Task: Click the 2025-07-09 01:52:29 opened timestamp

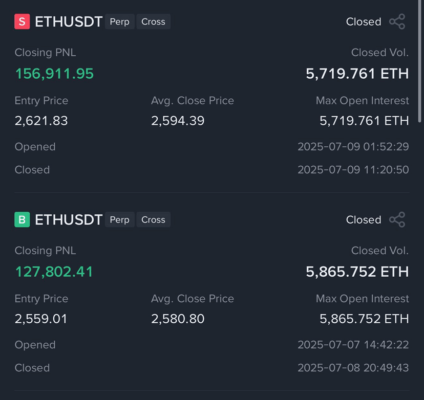Action: coord(353,147)
